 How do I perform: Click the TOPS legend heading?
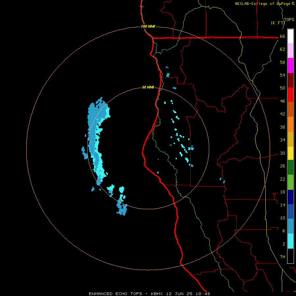tap(289, 19)
